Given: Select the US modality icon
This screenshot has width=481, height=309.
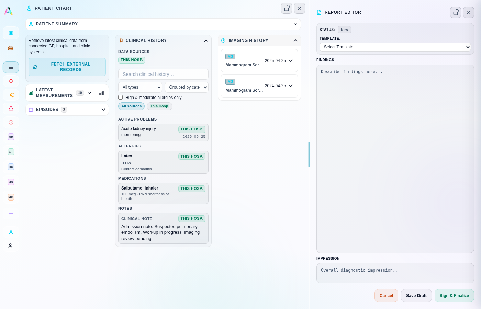Looking at the screenshot, I should click(11, 182).
